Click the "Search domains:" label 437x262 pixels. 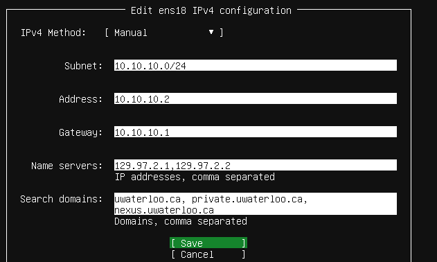pyautogui.click(x=62, y=199)
